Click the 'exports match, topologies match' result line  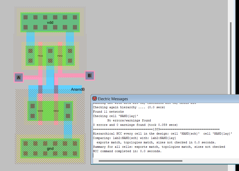(x=156, y=143)
